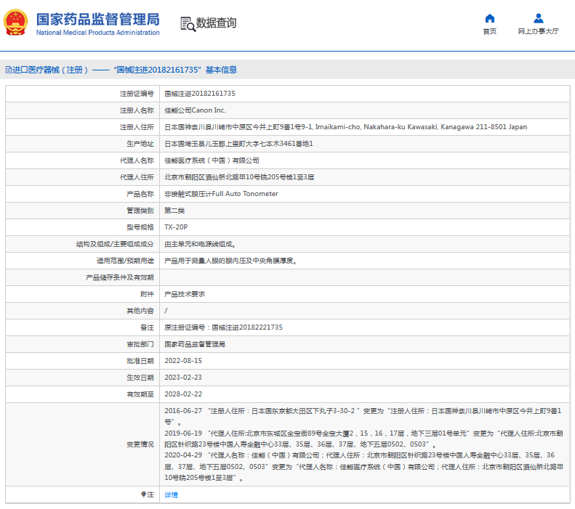Click the 基本信息 page heading
The height and width of the screenshot is (509, 575).
[x=221, y=70]
